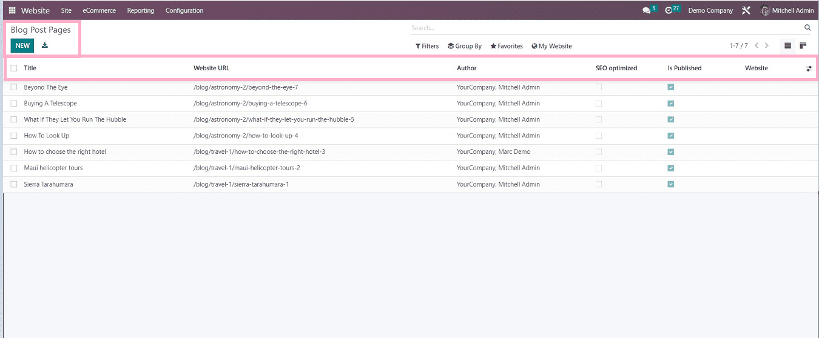Image resolution: width=819 pixels, height=338 pixels.
Task: Go to next page of records
Action: [x=767, y=46]
